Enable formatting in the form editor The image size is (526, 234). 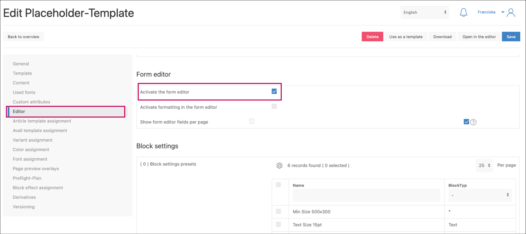point(274,106)
